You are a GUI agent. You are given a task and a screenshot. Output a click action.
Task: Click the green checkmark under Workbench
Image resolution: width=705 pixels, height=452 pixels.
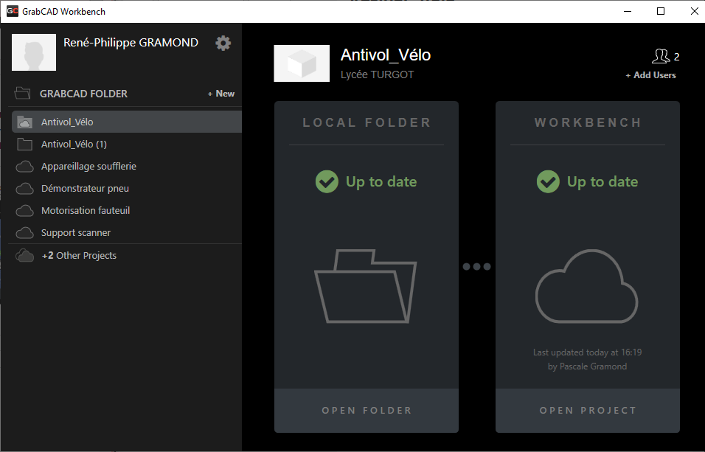(x=548, y=181)
